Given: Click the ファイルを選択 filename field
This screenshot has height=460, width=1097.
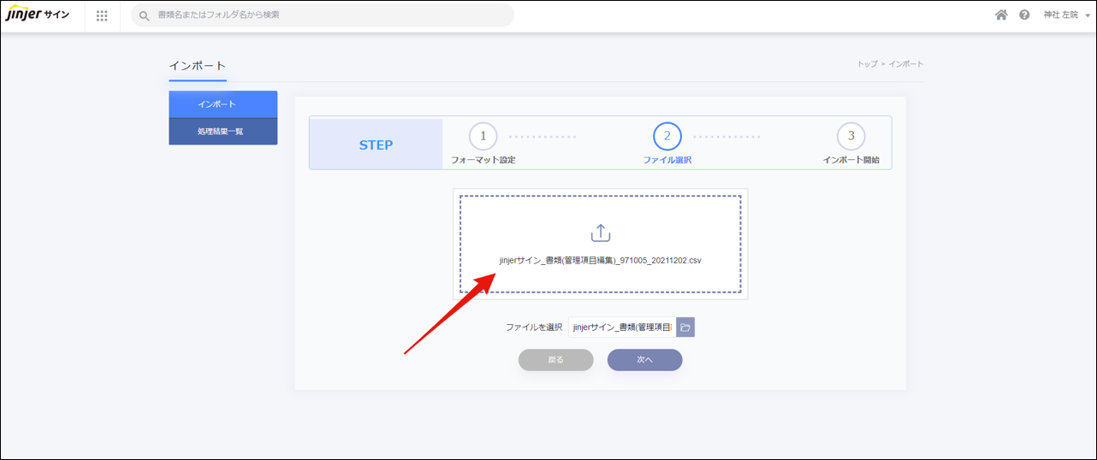Looking at the screenshot, I should click(x=622, y=327).
